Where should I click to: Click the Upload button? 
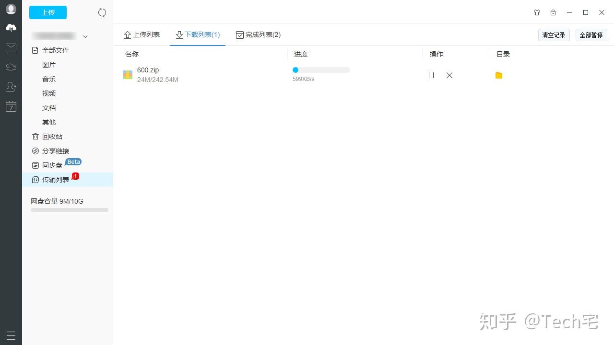click(x=48, y=12)
